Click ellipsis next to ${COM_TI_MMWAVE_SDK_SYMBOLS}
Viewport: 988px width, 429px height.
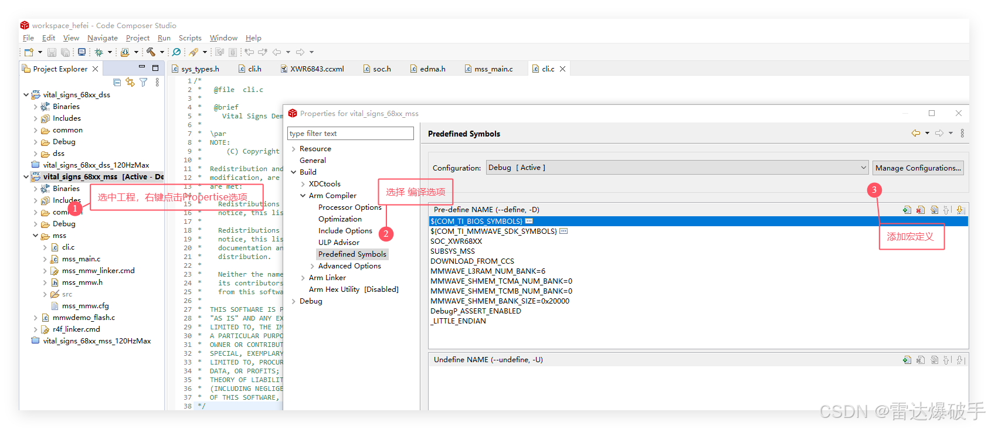[563, 231]
